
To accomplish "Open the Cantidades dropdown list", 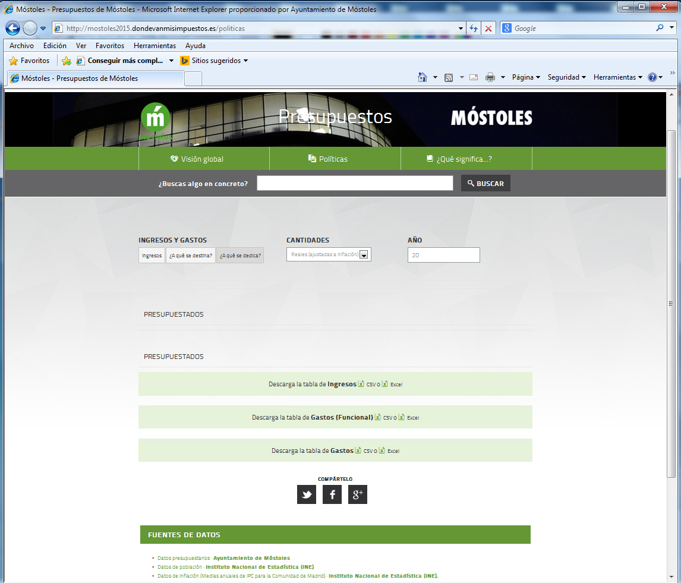I will point(329,254).
